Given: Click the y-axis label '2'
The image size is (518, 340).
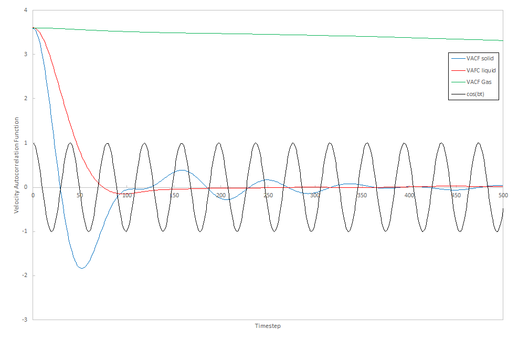Looking at the screenshot, I should [26, 99].
